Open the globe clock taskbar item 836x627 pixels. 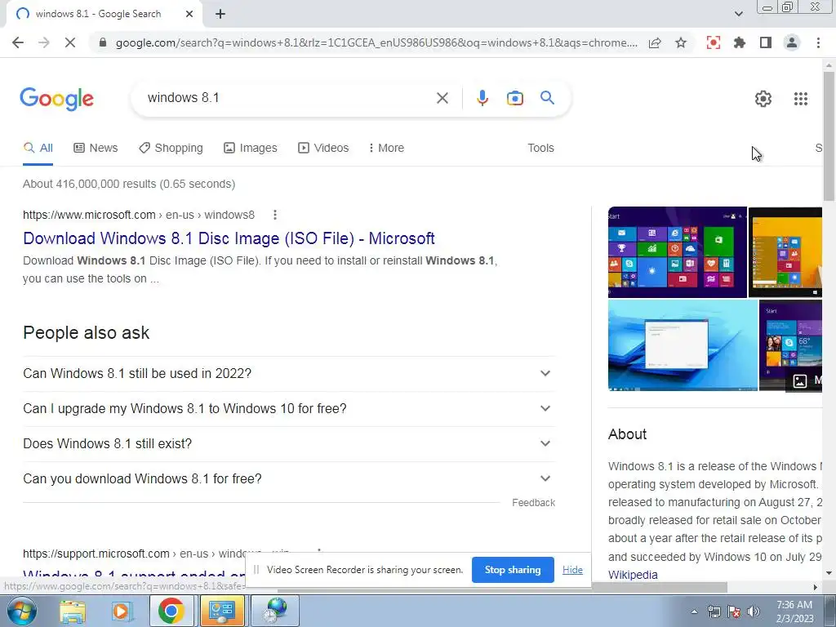point(273,611)
